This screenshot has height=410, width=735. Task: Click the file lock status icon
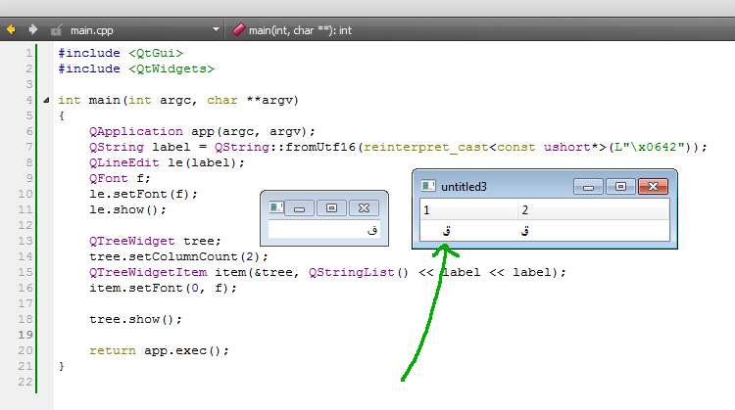pyautogui.click(x=57, y=30)
